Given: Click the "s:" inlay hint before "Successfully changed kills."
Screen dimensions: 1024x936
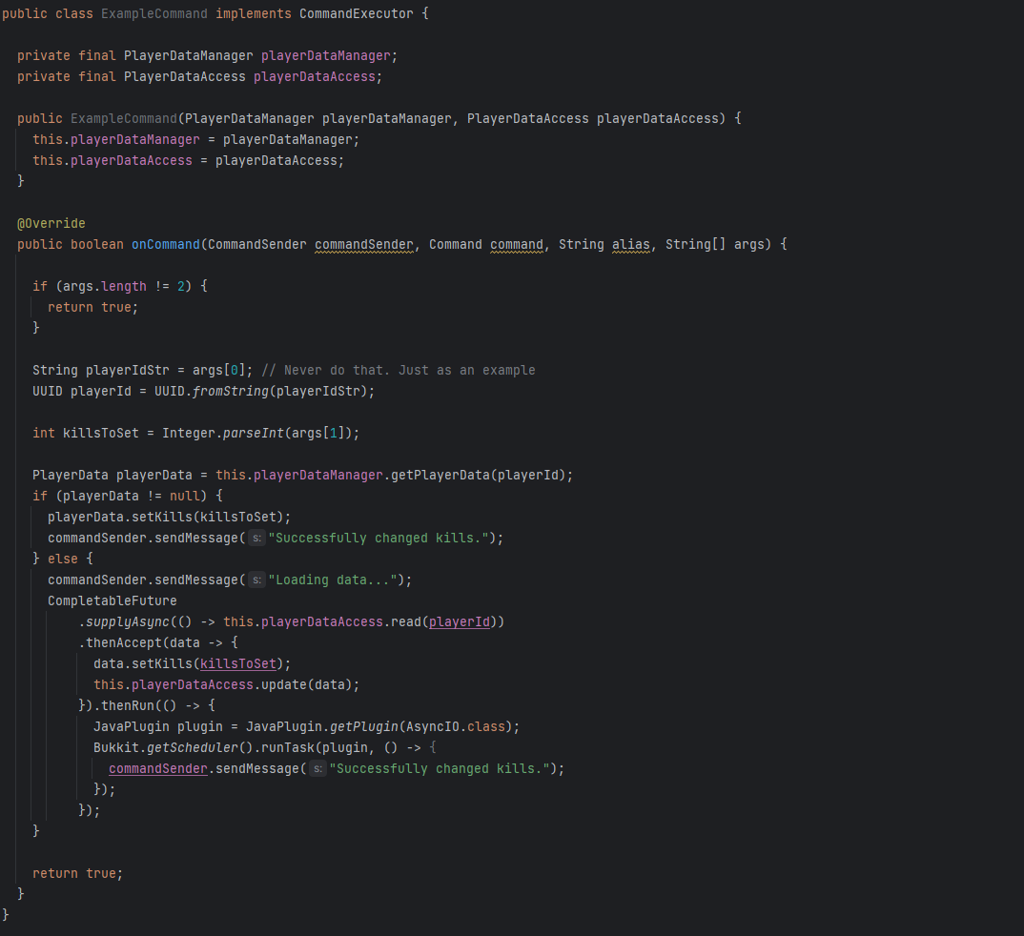Looking at the screenshot, I should point(256,538).
